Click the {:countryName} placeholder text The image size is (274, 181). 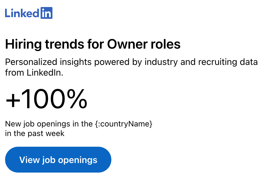click(124, 124)
